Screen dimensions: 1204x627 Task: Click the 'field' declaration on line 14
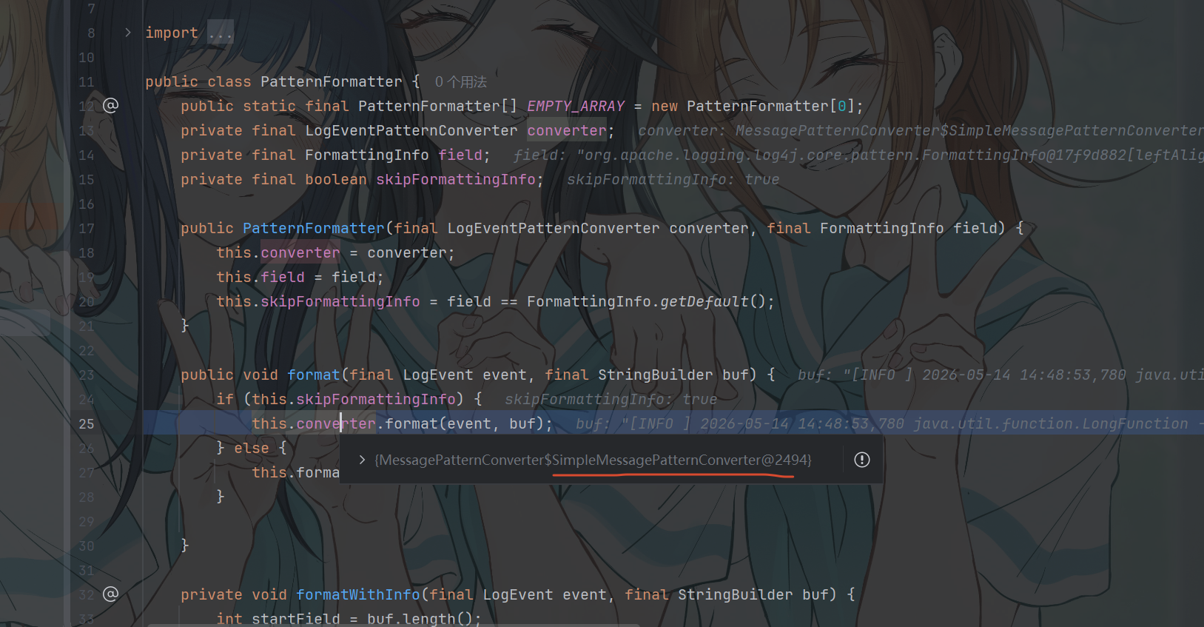pos(460,155)
